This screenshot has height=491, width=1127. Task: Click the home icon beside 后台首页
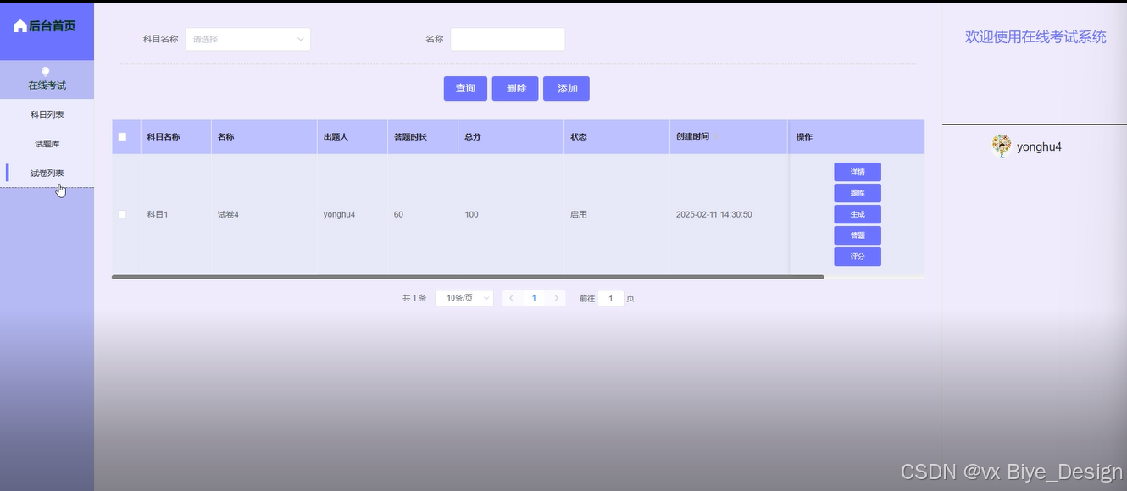(20, 26)
